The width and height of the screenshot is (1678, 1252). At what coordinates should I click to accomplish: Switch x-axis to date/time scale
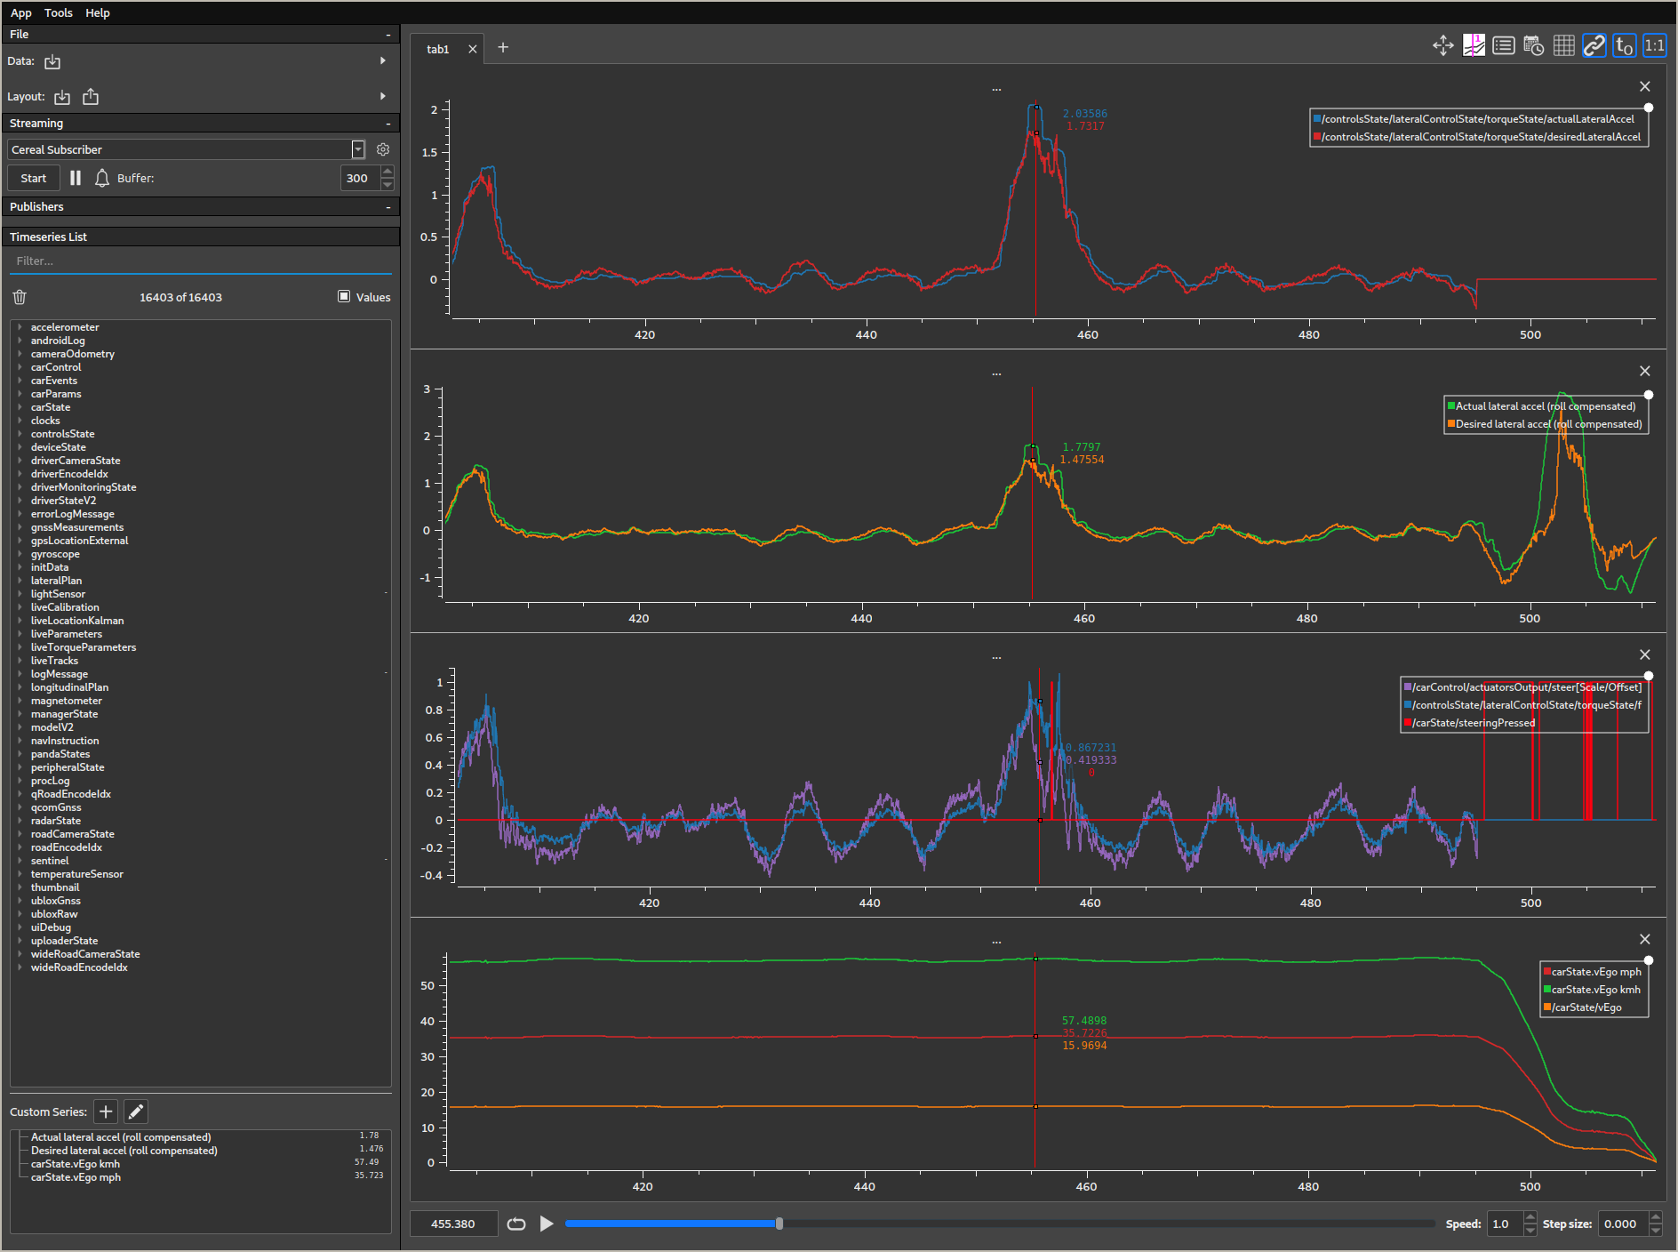pos(1533,45)
